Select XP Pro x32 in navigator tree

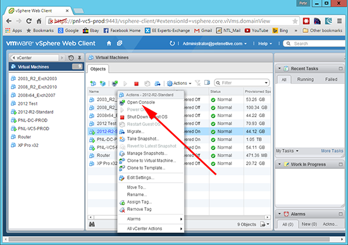pyautogui.click(x=28, y=145)
